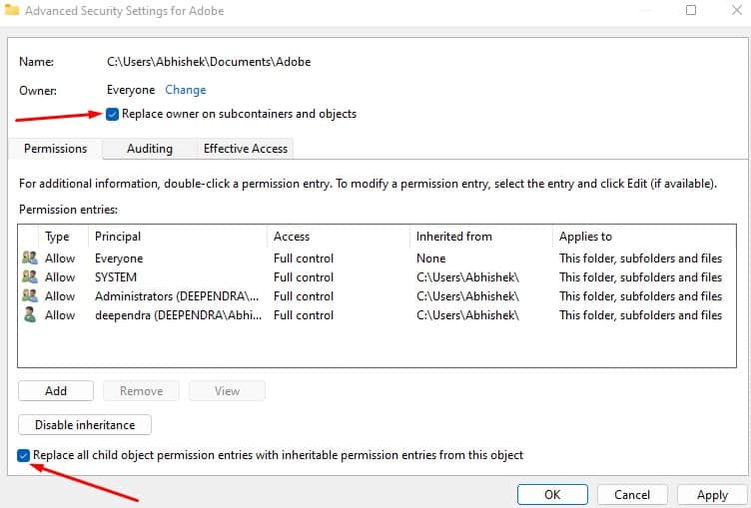Select the SYSTEM principal entry
The height and width of the screenshot is (508, 751).
116,277
